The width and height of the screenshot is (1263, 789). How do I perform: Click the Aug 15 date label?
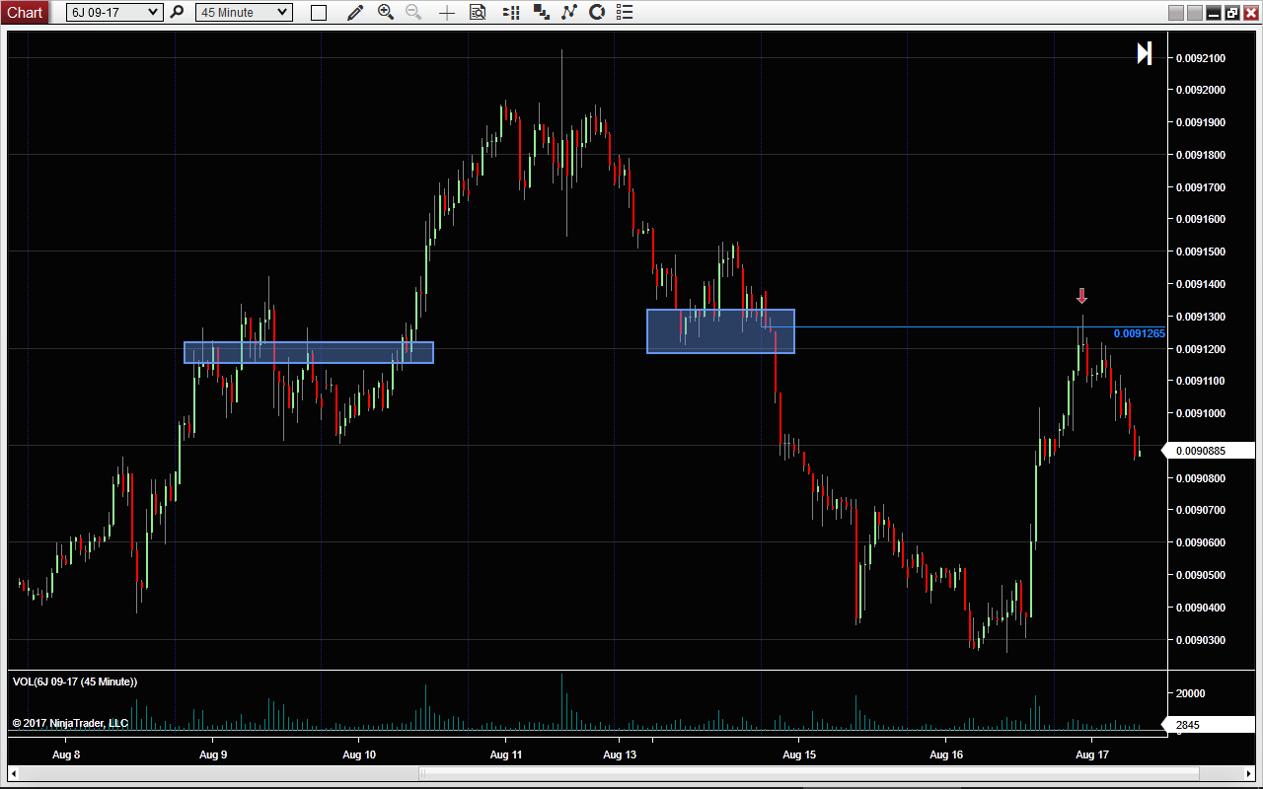pos(798,754)
